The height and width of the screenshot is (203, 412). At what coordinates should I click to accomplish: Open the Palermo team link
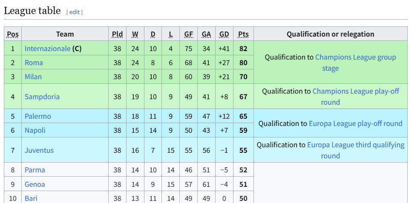(38, 116)
